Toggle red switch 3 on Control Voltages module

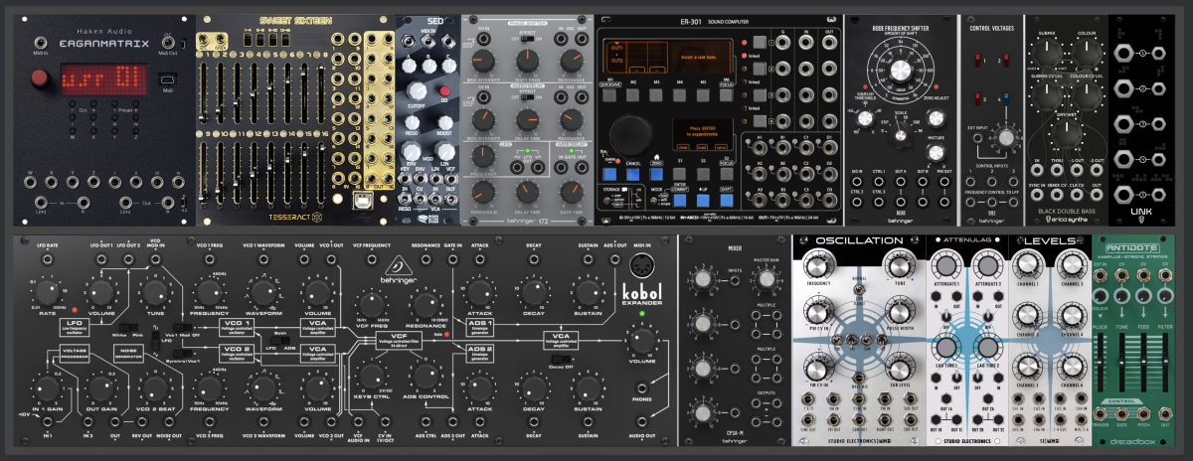click(980, 98)
